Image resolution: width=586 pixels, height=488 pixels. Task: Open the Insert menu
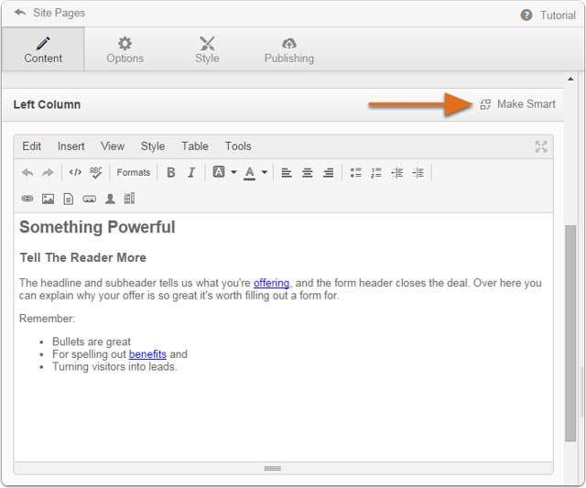[71, 146]
